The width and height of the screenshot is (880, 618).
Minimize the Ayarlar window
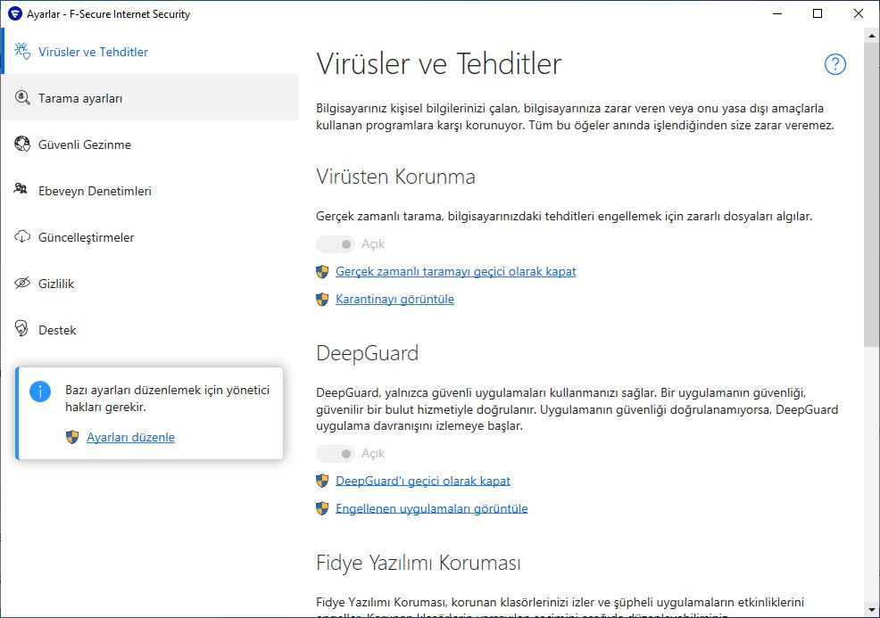777,13
